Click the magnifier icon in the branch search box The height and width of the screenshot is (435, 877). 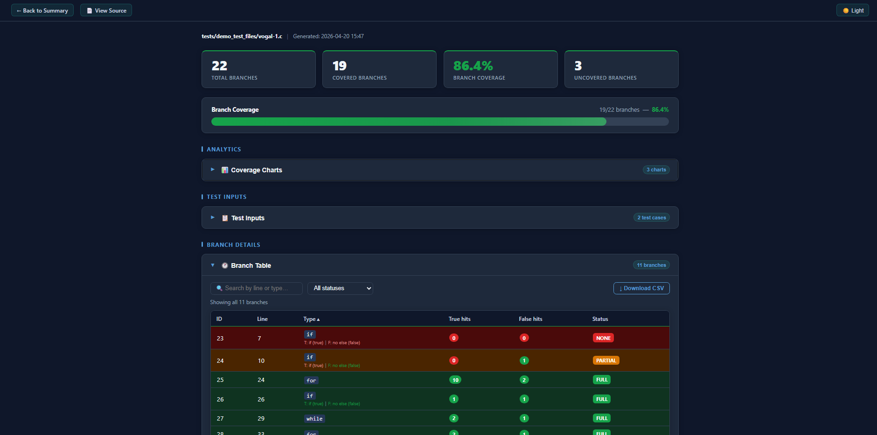pyautogui.click(x=219, y=288)
